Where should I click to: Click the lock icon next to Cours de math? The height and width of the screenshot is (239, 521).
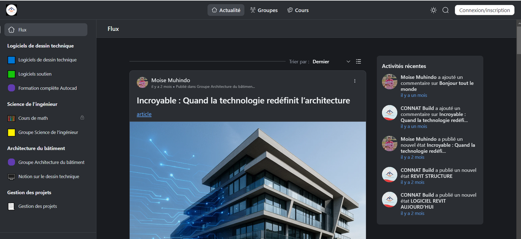tap(82, 118)
